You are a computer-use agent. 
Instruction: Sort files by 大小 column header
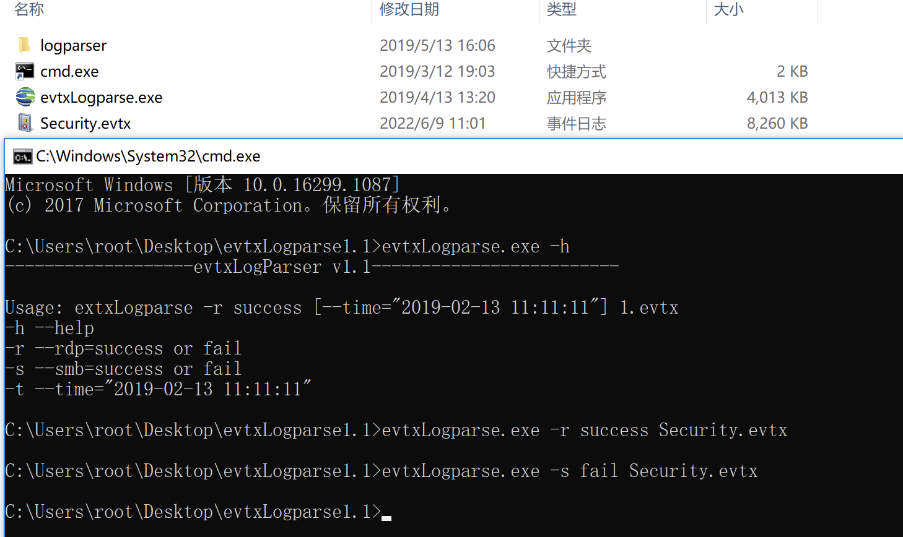pos(728,9)
